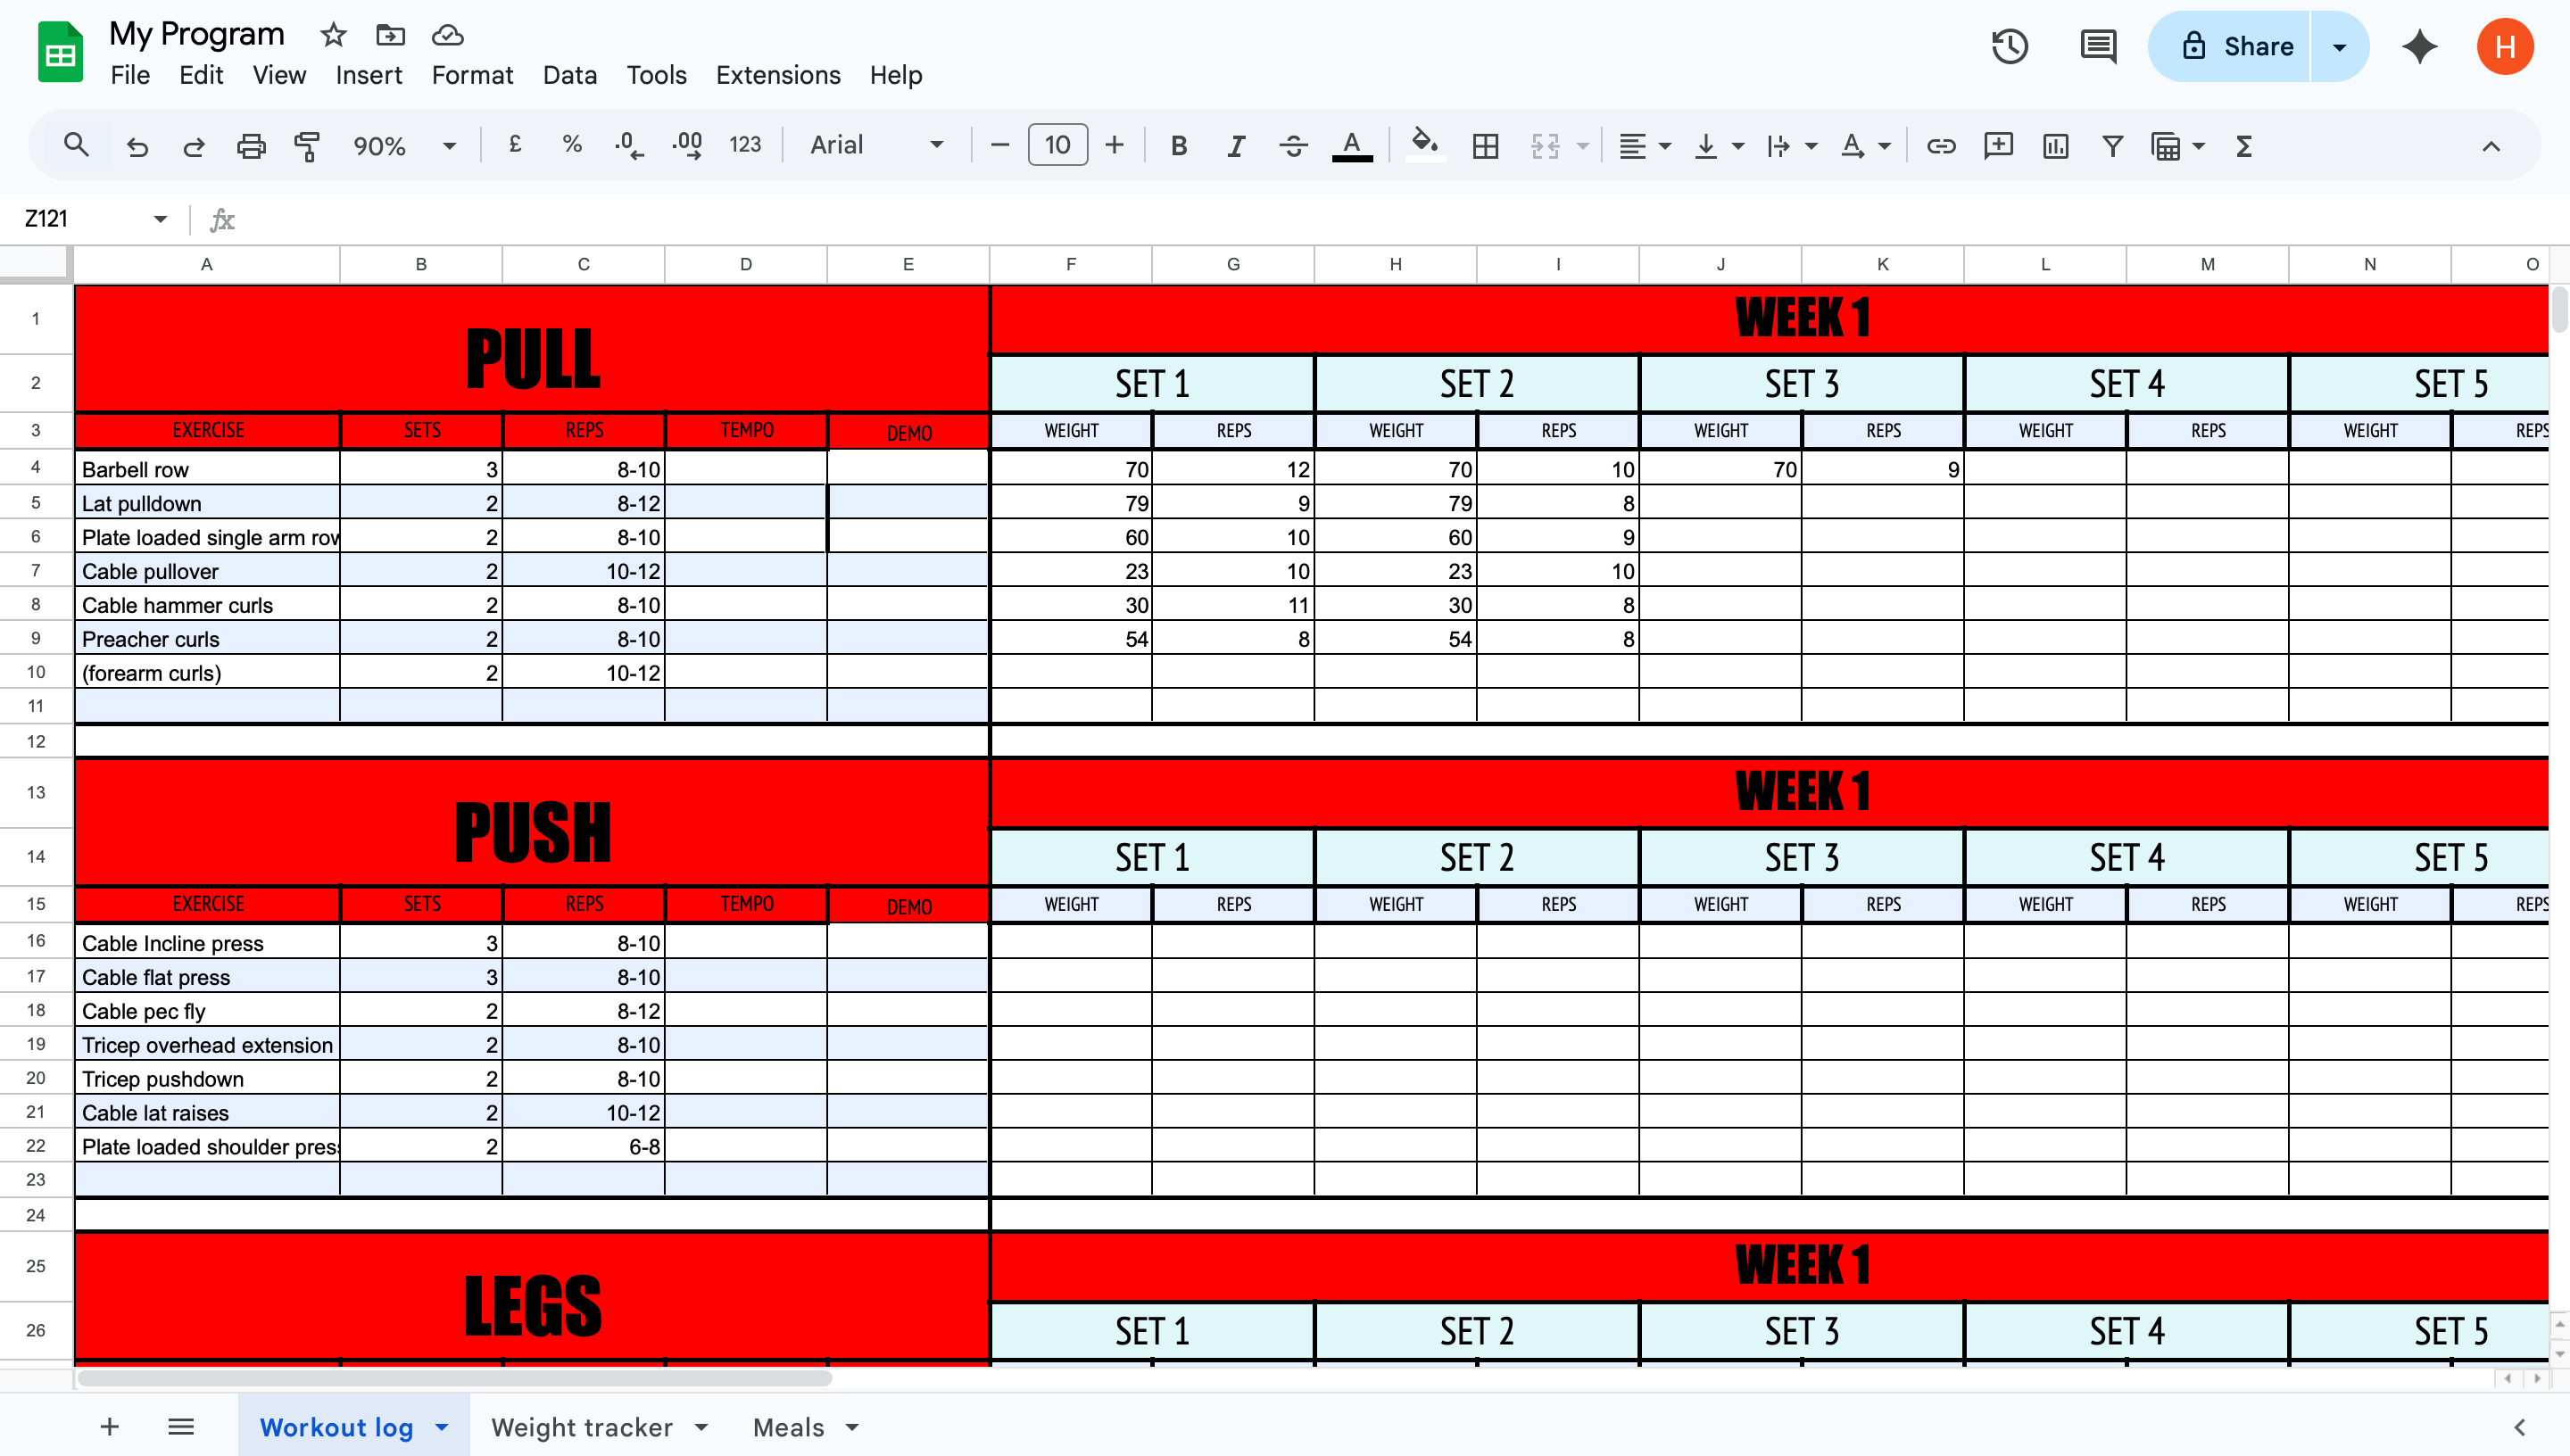
Task: Click the paint format icon
Action: 307,146
